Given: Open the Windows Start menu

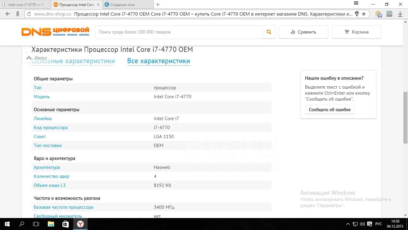Looking at the screenshot, I should pos(7,224).
